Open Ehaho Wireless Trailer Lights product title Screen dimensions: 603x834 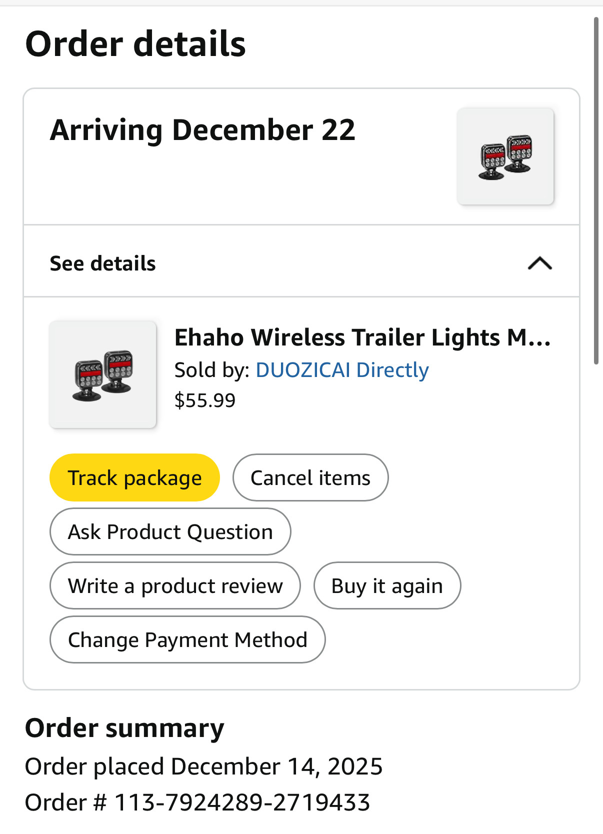(362, 337)
